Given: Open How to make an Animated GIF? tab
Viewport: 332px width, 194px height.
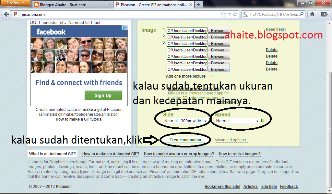Looking at the screenshot, I should click(x=111, y=154).
